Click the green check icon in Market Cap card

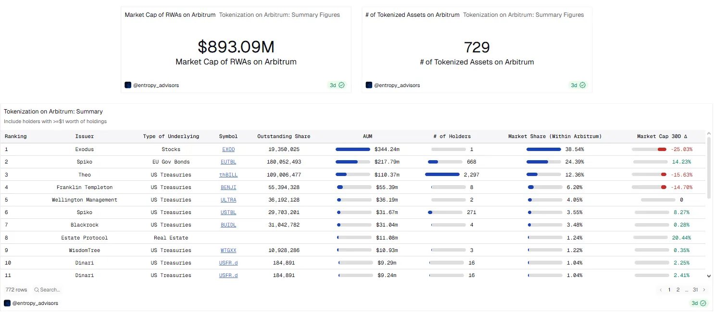[342, 85]
